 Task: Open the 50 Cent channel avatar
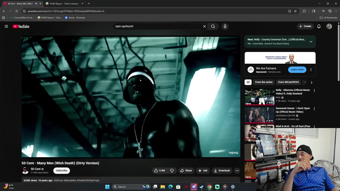pyautogui.click(x=25, y=171)
